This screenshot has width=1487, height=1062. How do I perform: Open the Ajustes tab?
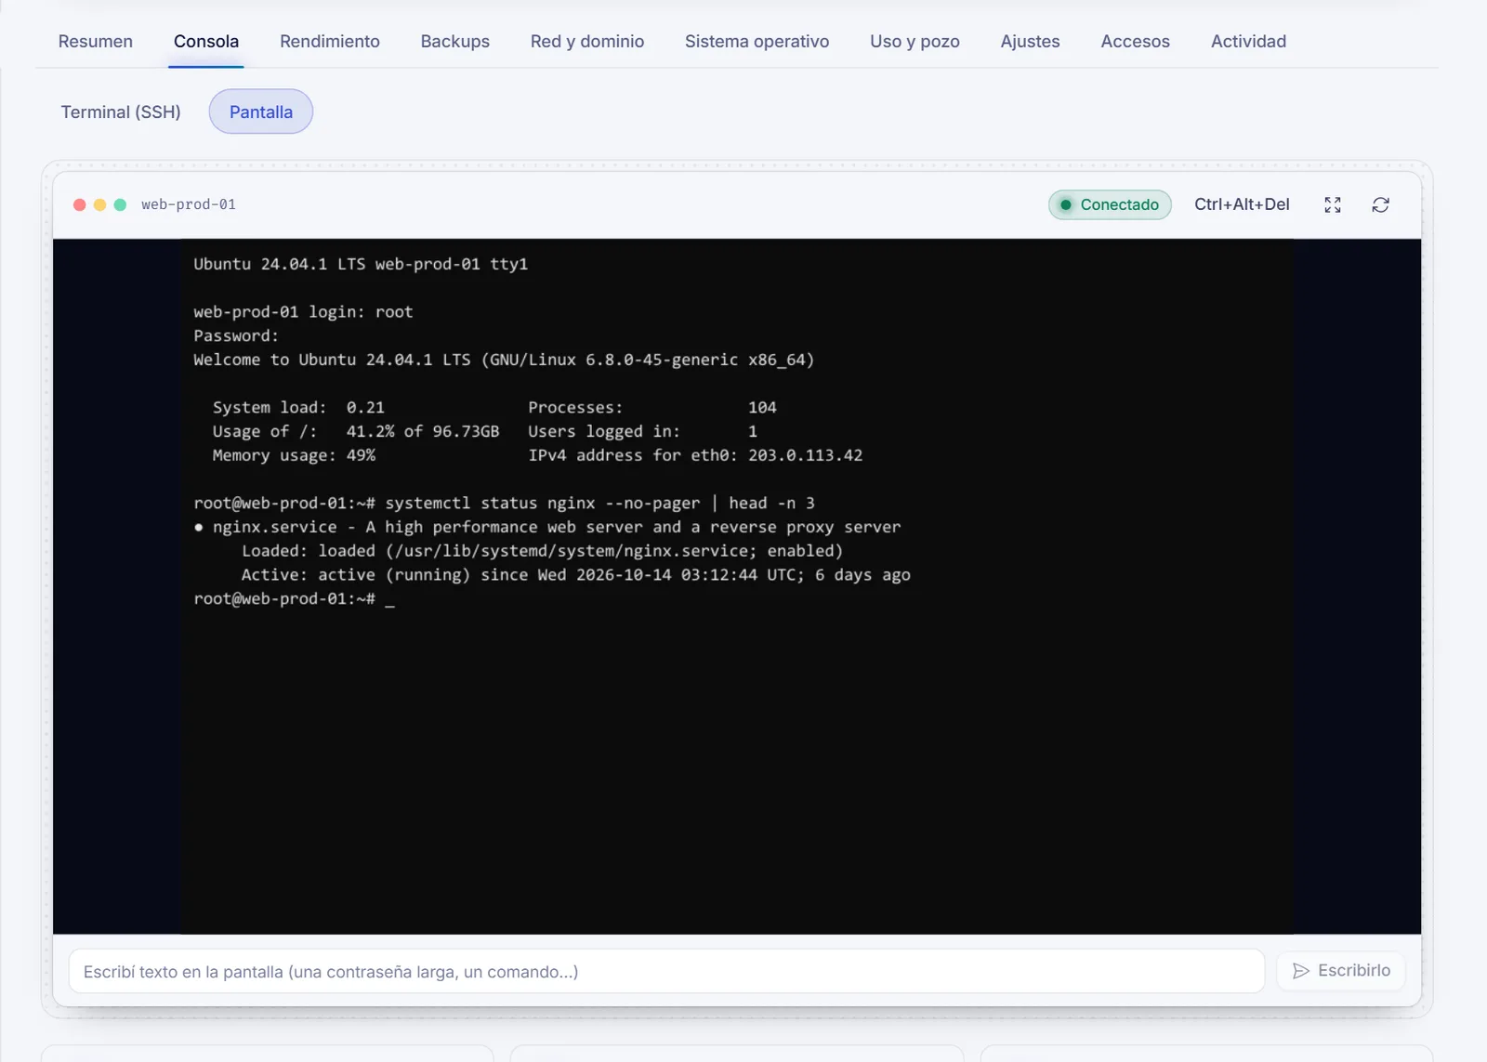1030,41
